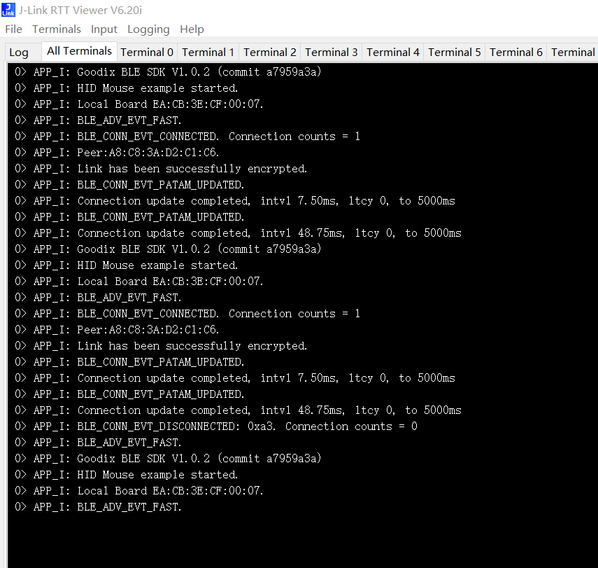Open the Terminals menu
The height and width of the screenshot is (568, 598).
point(57,29)
